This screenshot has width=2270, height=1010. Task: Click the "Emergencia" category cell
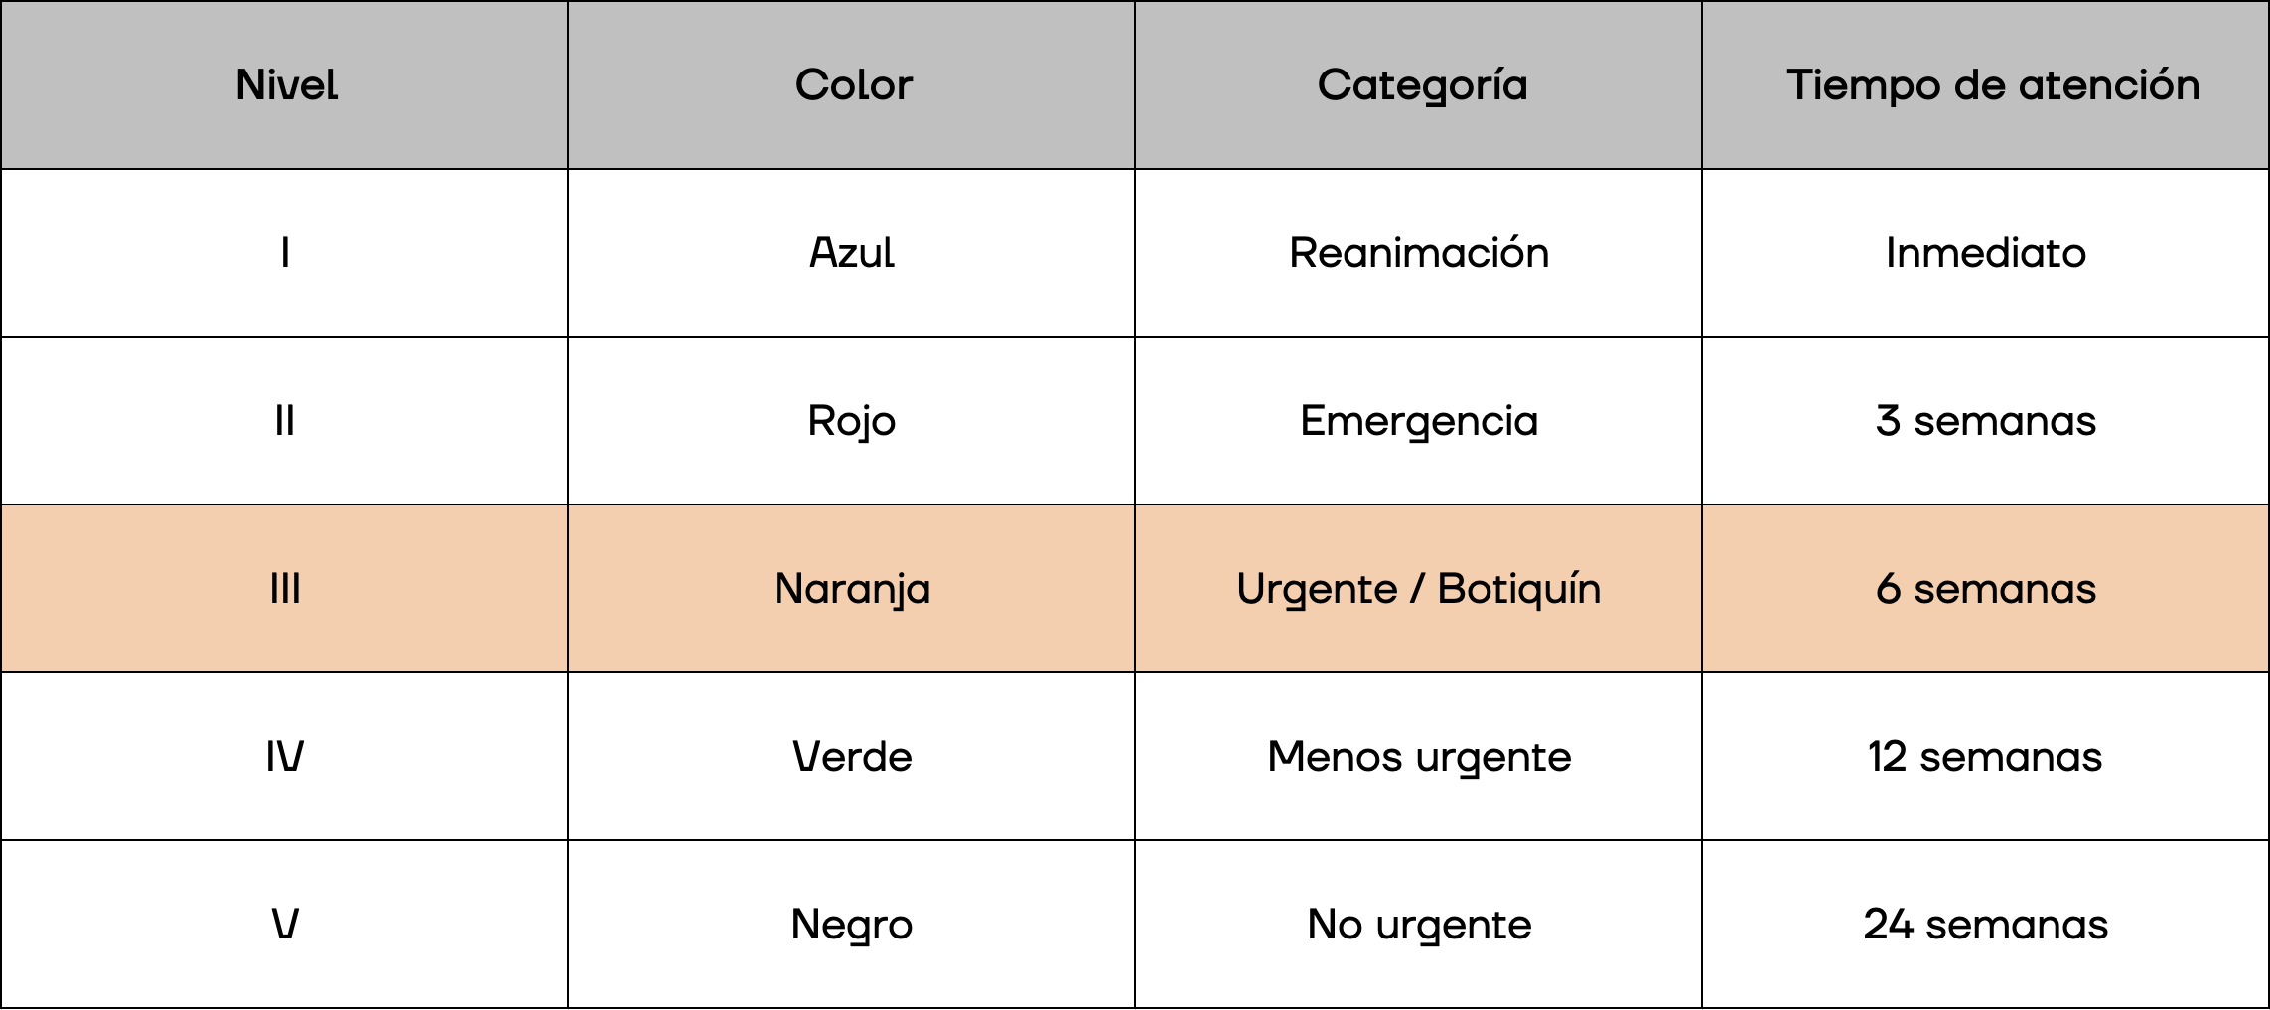tap(1419, 421)
